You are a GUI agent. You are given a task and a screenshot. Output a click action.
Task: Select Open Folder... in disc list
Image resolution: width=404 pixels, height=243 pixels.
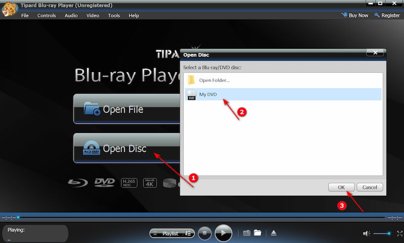click(x=283, y=80)
